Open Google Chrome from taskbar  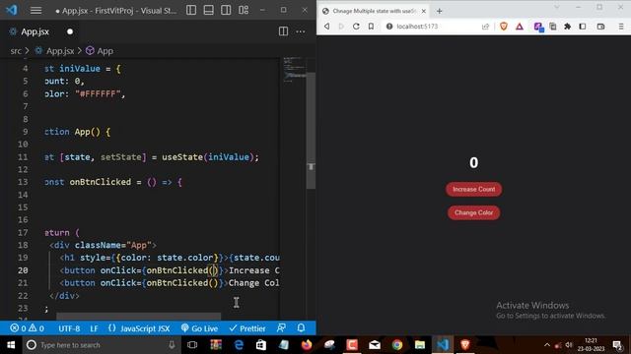397,345
